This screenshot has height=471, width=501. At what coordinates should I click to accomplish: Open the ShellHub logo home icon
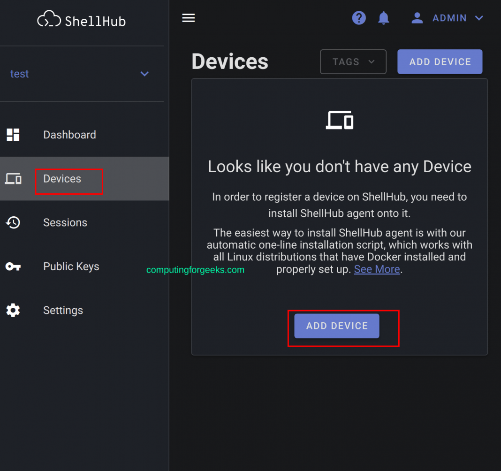tap(48, 18)
